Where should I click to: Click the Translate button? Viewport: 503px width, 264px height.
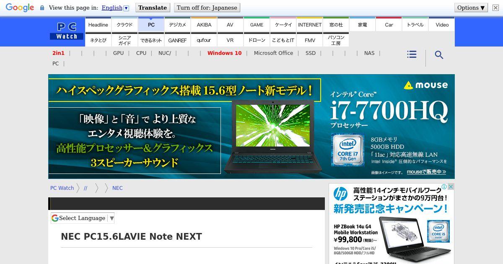pyautogui.click(x=153, y=8)
